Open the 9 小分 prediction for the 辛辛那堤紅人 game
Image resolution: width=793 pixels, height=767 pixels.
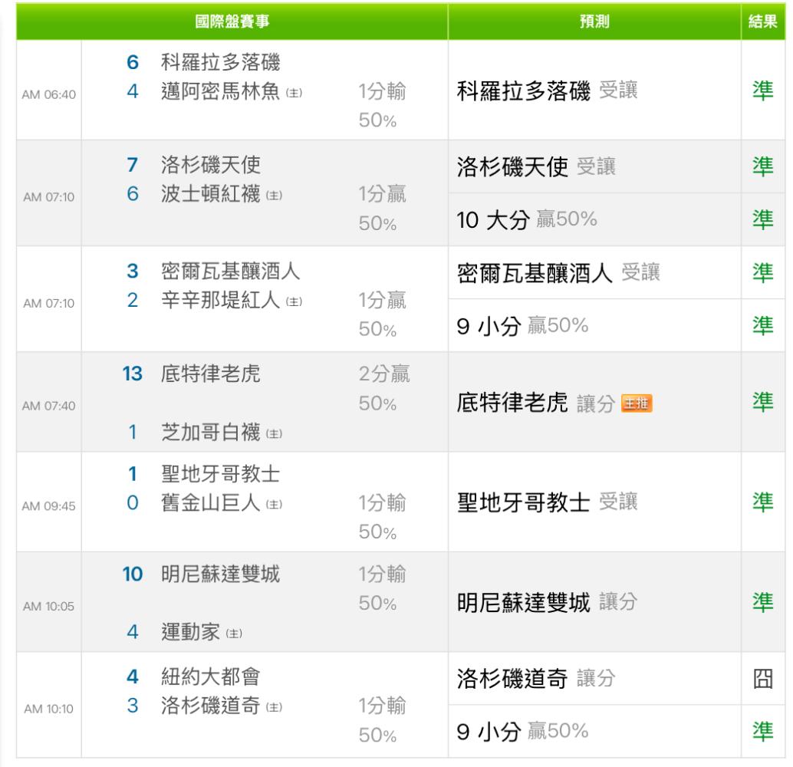point(522,326)
